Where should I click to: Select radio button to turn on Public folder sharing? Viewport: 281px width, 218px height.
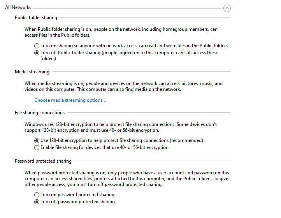point(37,46)
